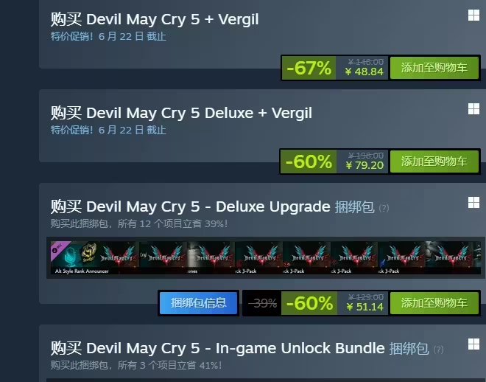Add Deluxe Upgrade bundle to cart
486x382 pixels.
(x=434, y=303)
